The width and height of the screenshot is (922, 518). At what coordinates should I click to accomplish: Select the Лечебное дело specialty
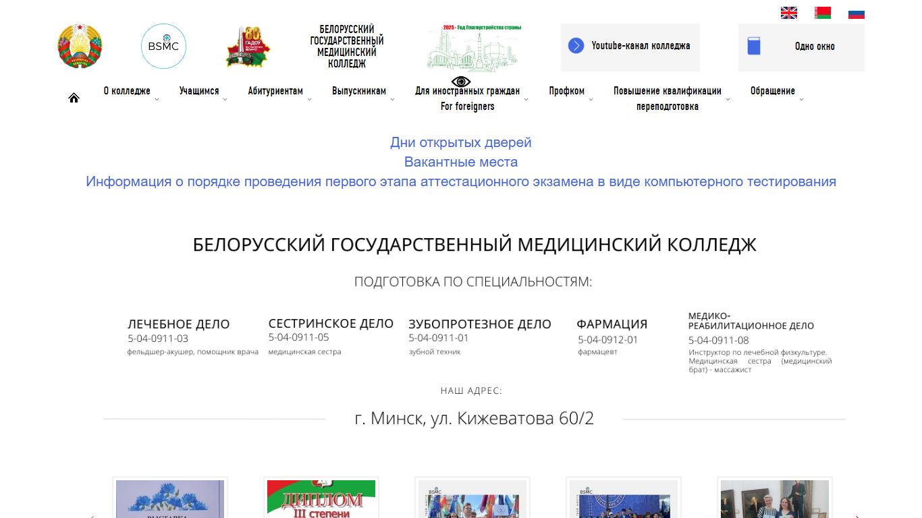point(179,324)
